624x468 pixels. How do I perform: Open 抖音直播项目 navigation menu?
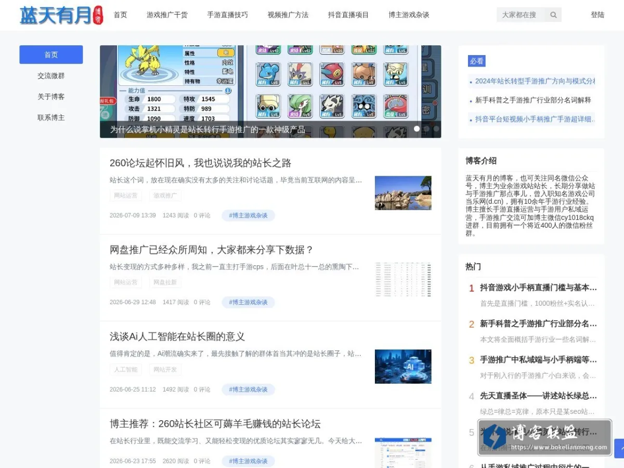(348, 15)
